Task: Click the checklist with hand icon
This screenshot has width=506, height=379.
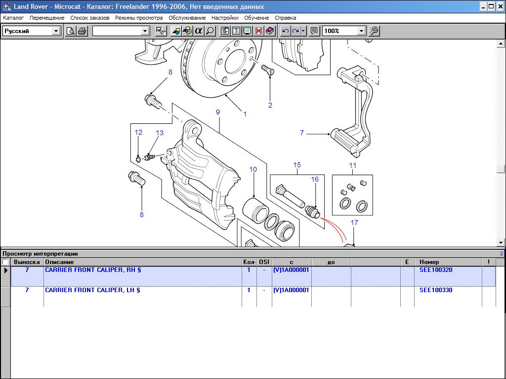Action: [161, 31]
